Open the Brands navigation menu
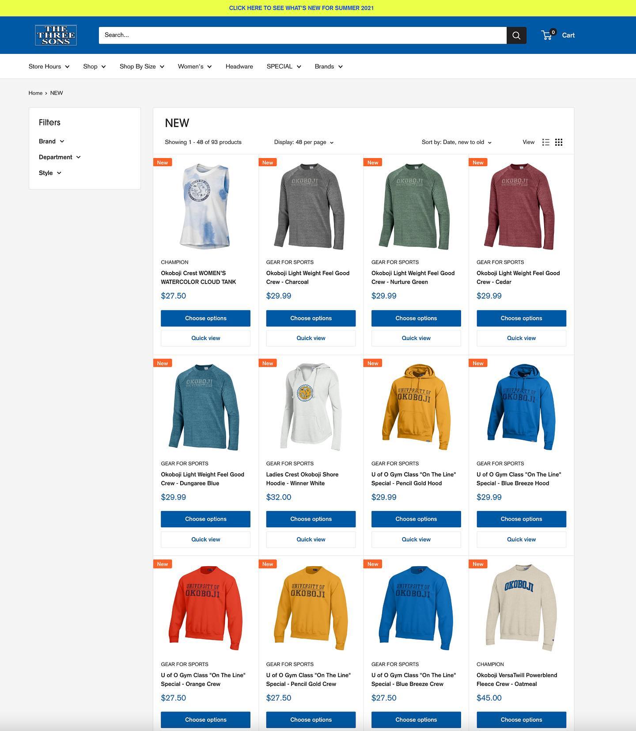The height and width of the screenshot is (731, 636). click(328, 66)
